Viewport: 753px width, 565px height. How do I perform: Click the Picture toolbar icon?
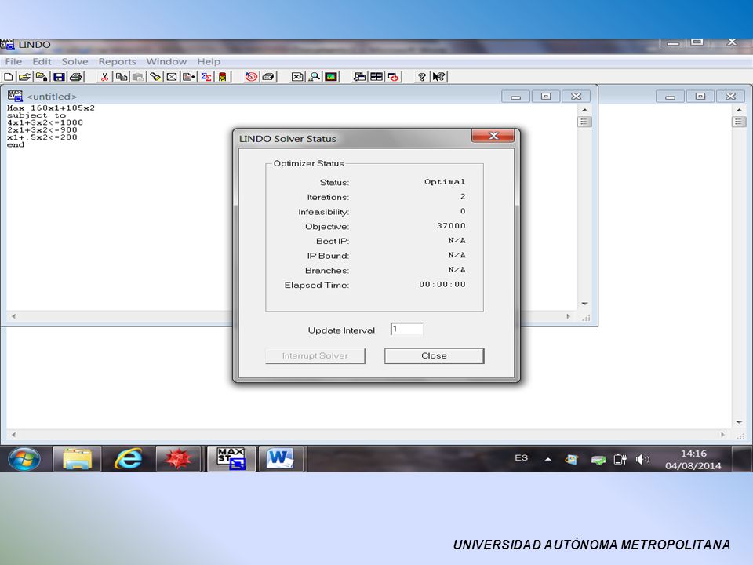point(331,77)
